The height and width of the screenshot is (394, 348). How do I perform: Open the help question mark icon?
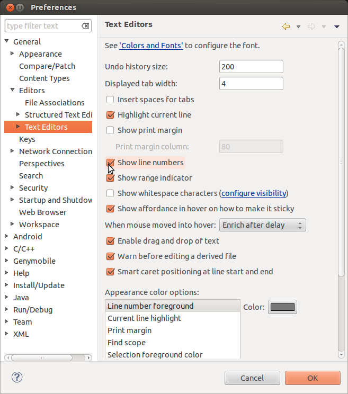tap(16, 378)
